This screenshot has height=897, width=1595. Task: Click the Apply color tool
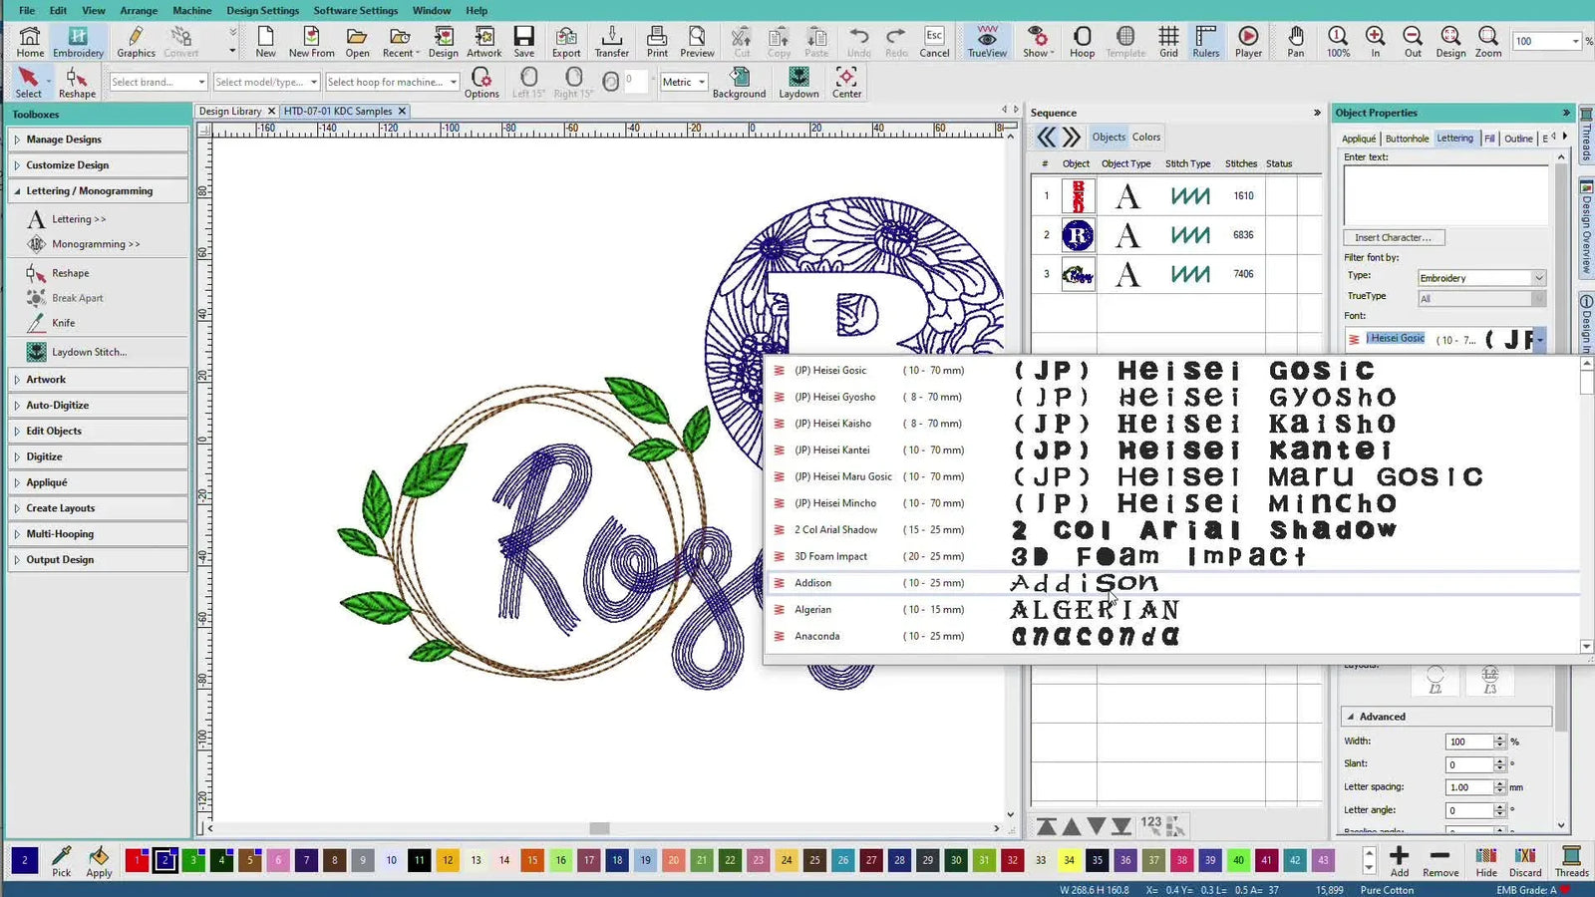(x=99, y=861)
